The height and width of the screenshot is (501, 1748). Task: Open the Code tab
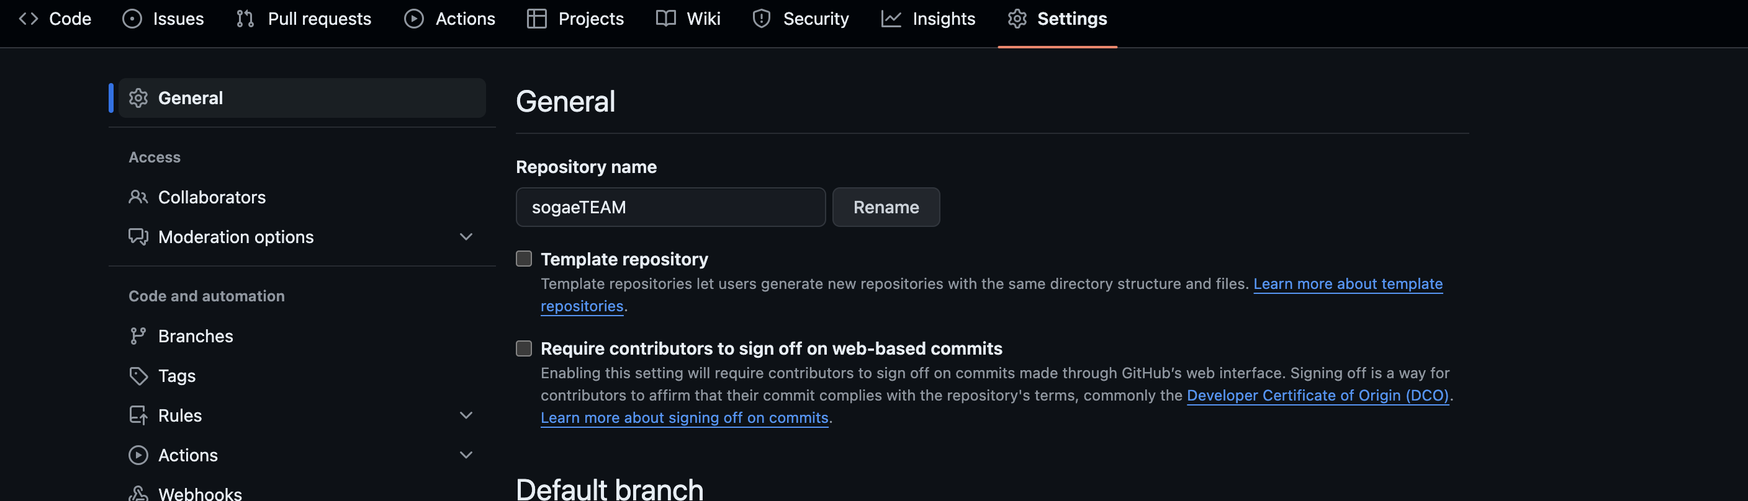tap(55, 19)
